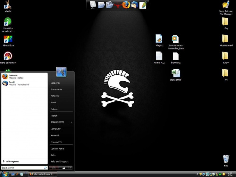Open Connect To from the Start menu
The width and height of the screenshot is (236, 177).
coord(56,142)
